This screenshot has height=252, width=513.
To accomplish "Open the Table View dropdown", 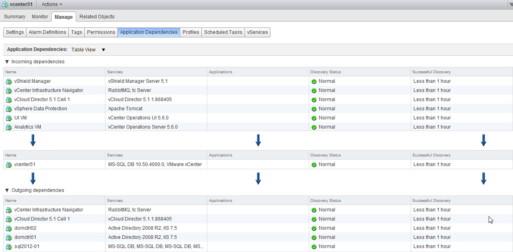I will pos(88,50).
